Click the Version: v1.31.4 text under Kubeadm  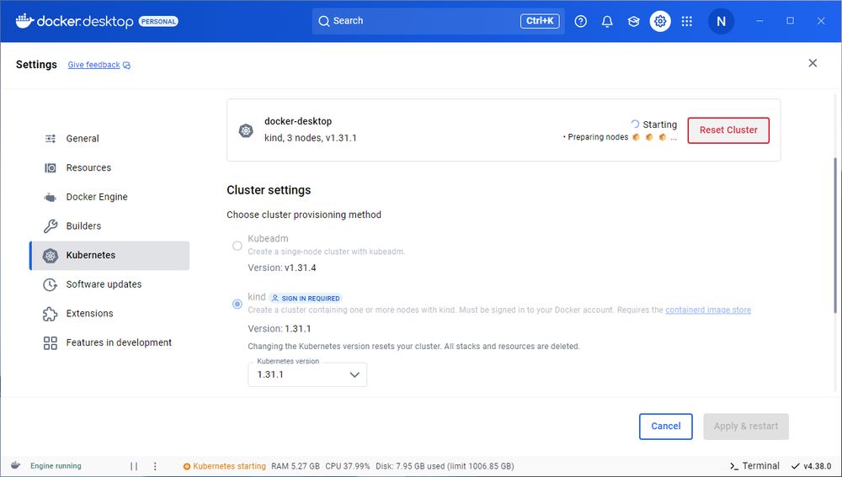click(x=282, y=268)
